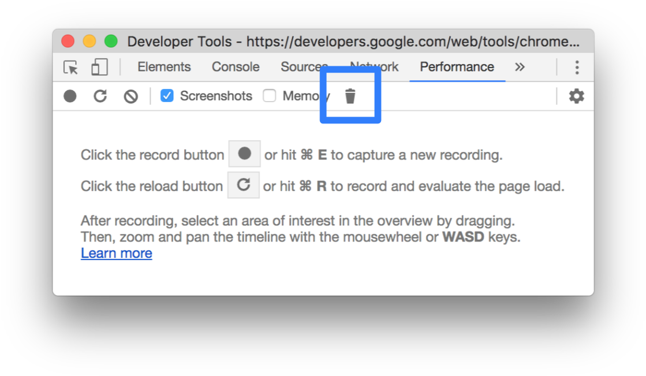
Task: Open the DevTools three-dot customization menu
Action: 577,67
